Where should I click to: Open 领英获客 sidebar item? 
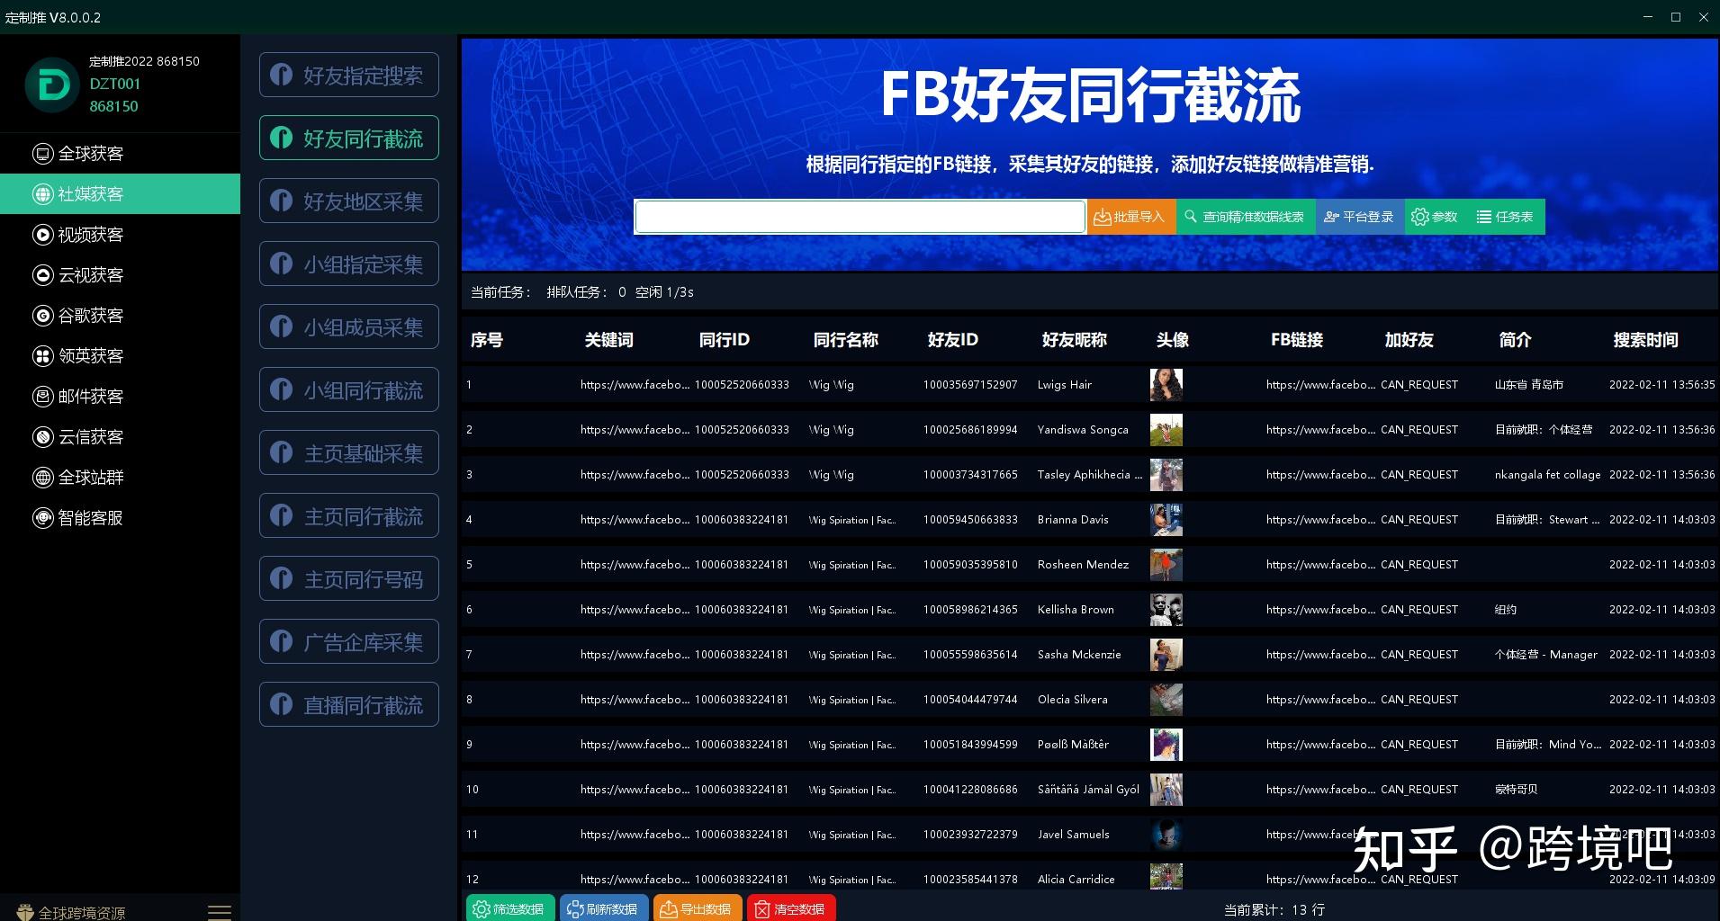point(120,356)
